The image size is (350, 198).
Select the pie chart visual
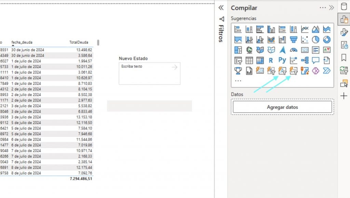[315, 40]
